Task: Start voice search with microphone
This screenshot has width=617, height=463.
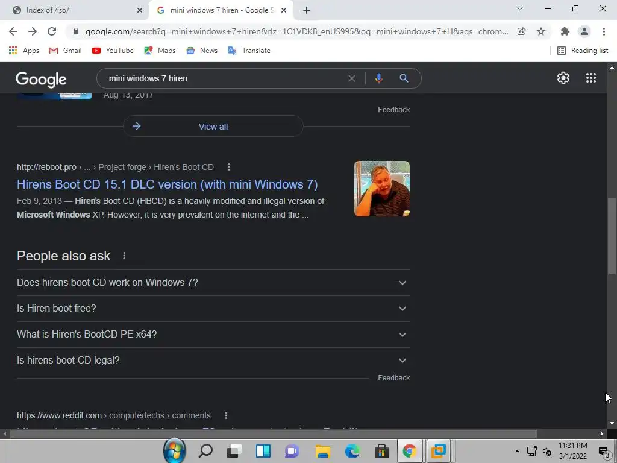Action: pyautogui.click(x=378, y=78)
